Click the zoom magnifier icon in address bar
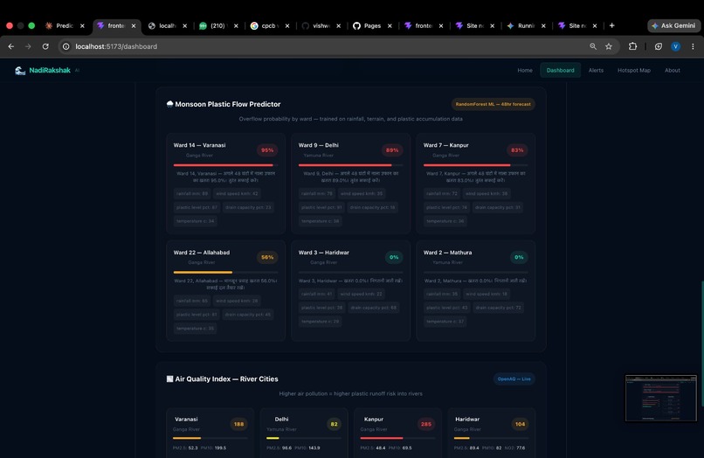The height and width of the screenshot is (458, 704). click(x=593, y=46)
